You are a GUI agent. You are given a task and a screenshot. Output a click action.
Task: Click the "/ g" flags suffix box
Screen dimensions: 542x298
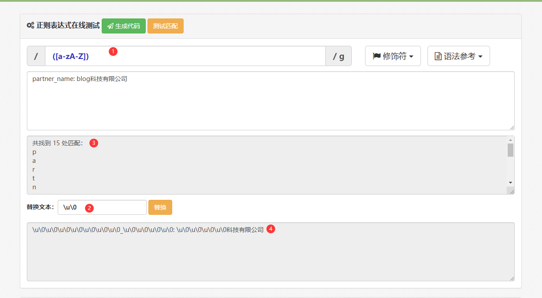pos(338,56)
